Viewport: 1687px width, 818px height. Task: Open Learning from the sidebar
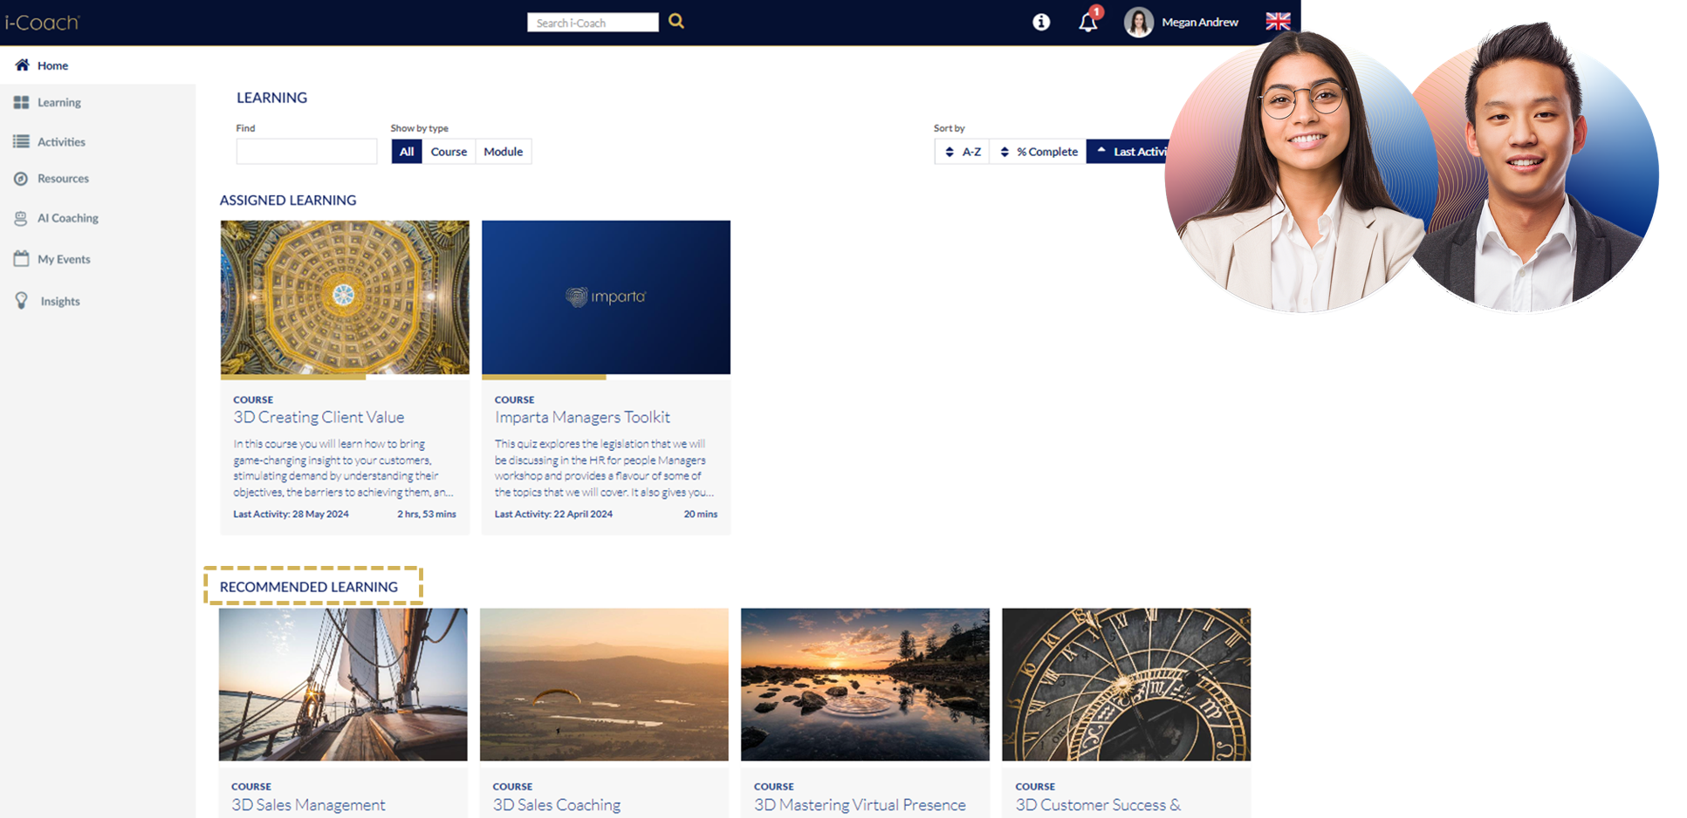pyautogui.click(x=58, y=103)
